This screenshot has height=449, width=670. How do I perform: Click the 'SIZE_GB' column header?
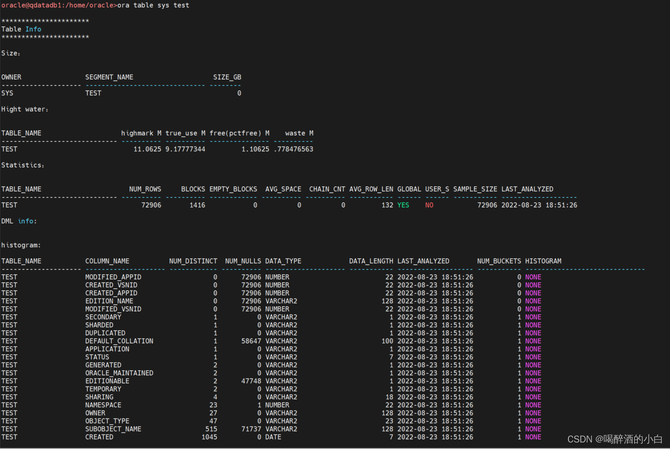tap(227, 77)
